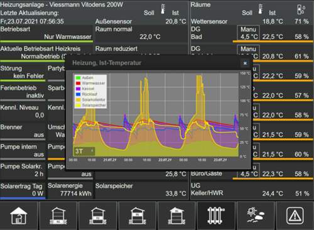Click the Raum normal setpoint 22,0 °C
Image resolution: width=314 pixels, height=230 pixels.
click(150, 37)
